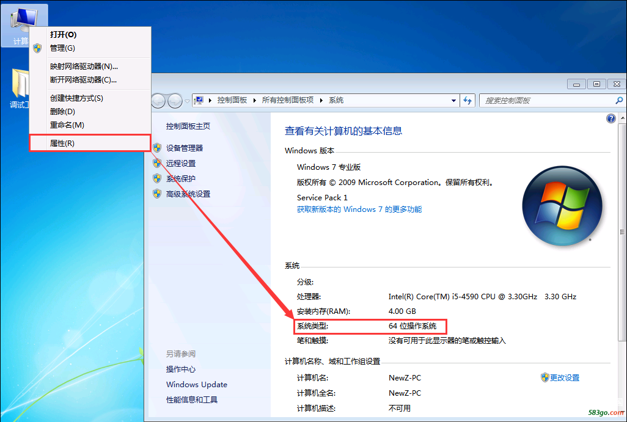This screenshot has width=627, height=422.
Task: Click shield icon next to 远程设置
Action: (157, 163)
